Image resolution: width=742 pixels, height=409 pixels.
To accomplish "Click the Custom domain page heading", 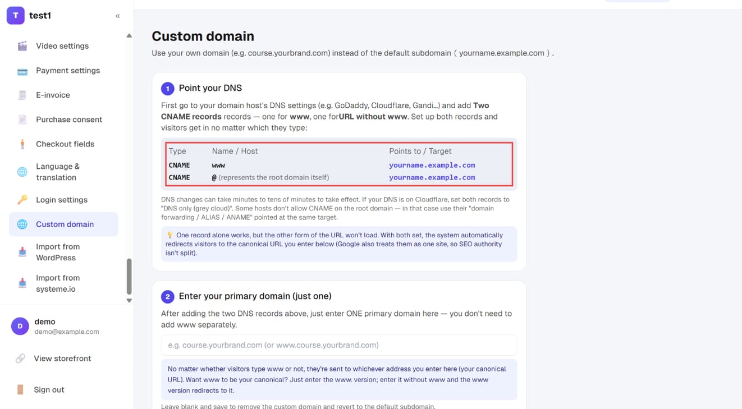I will point(203,36).
